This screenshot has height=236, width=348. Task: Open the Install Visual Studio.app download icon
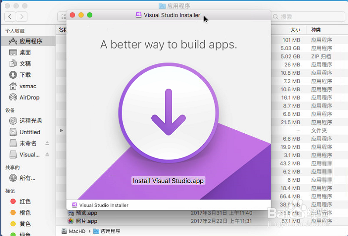click(x=168, y=113)
